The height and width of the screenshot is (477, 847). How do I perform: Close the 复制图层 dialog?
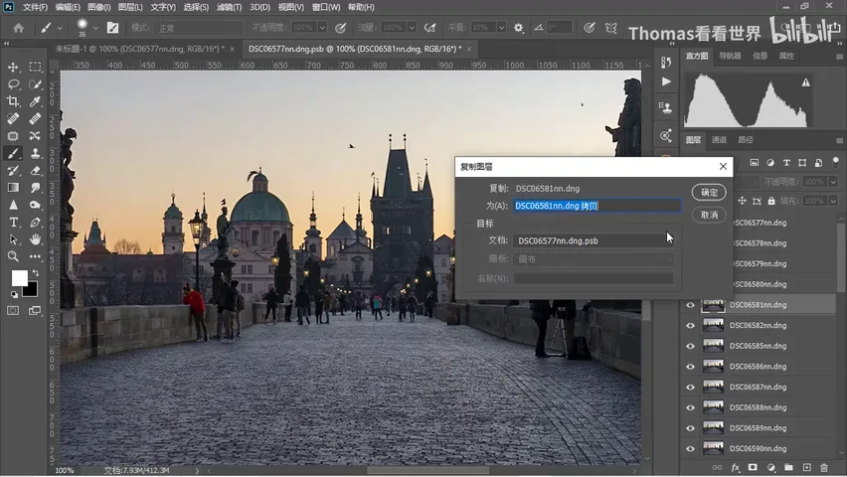[x=723, y=166]
